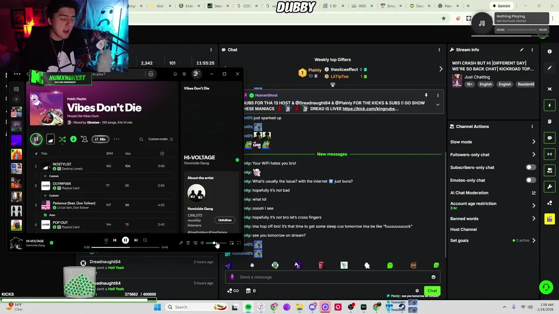Screen dimensions: 559x314
Task: Sort playlist by the Title column header
Action: (44, 154)
